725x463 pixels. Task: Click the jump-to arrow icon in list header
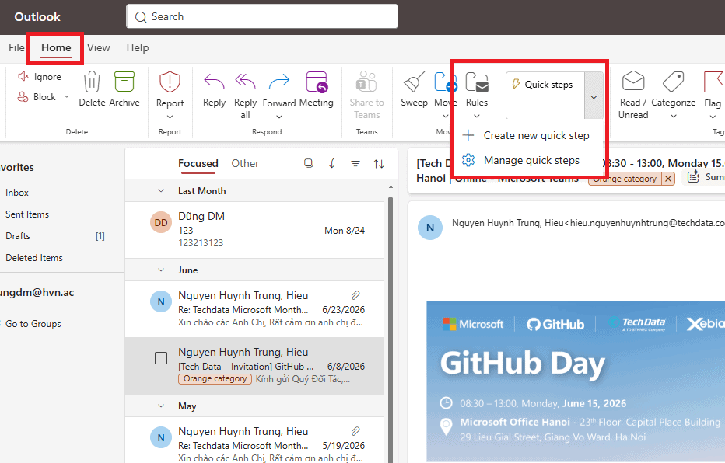(332, 163)
